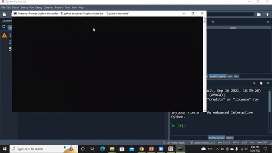Screen dimensions: 272x153
Task: Open PowerPoint from the taskbar
Action: 151,149
